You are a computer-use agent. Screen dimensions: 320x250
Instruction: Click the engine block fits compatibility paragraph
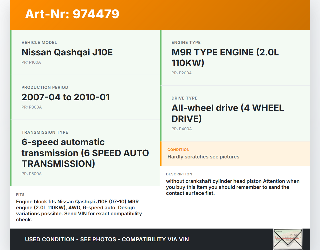79,211
